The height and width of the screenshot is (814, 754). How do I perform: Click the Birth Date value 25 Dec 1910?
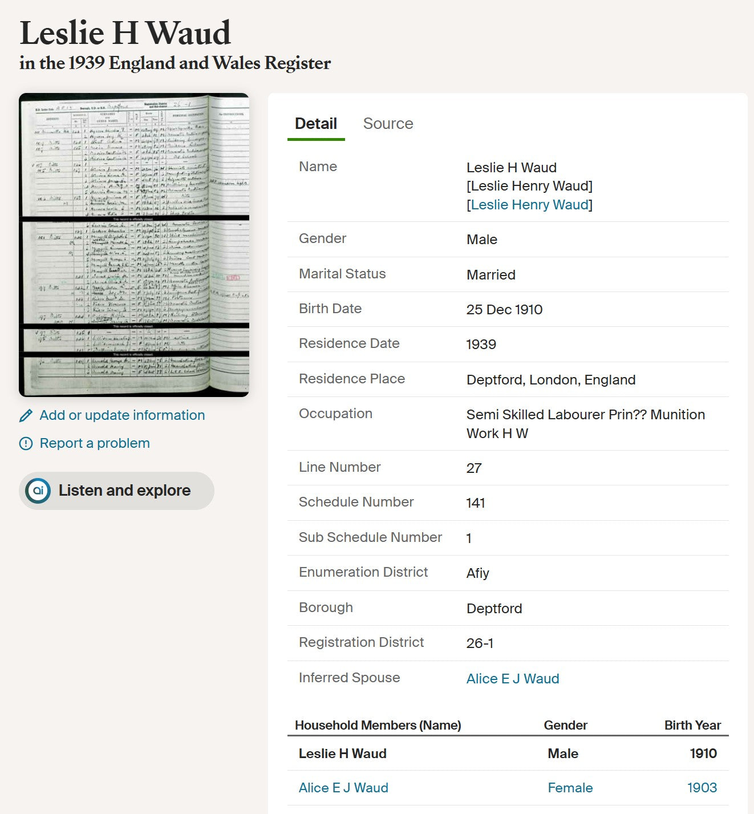coord(504,310)
